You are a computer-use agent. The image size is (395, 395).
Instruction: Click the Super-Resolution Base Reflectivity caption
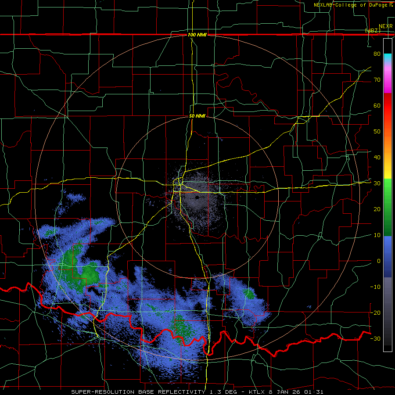coord(197,392)
